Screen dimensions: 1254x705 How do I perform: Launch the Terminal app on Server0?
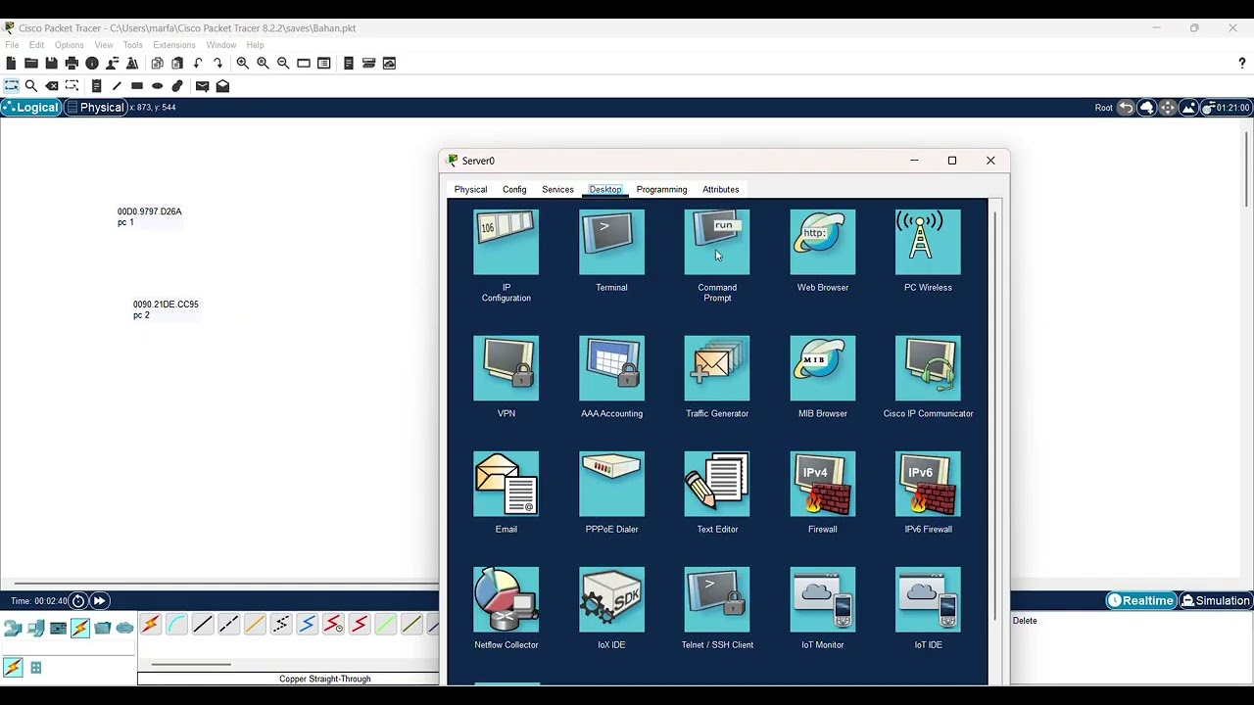[x=611, y=242]
